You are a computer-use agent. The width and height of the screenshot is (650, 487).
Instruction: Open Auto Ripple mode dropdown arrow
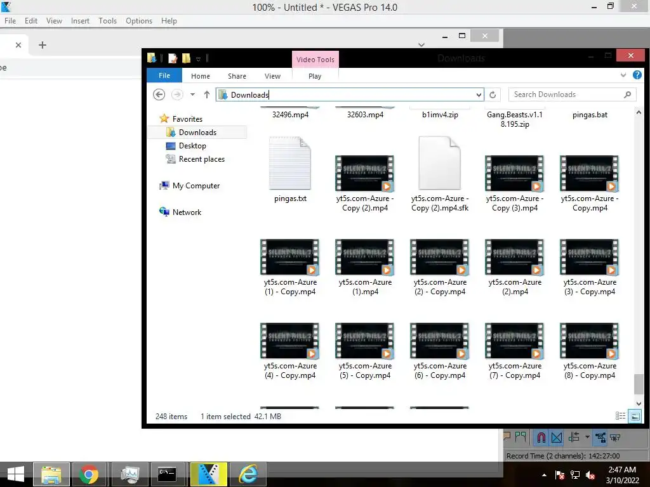(x=587, y=438)
